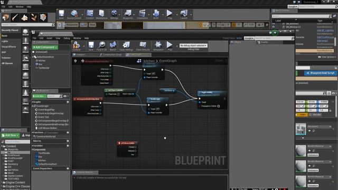Open Source Control in main toolbar

click(x=74, y=14)
